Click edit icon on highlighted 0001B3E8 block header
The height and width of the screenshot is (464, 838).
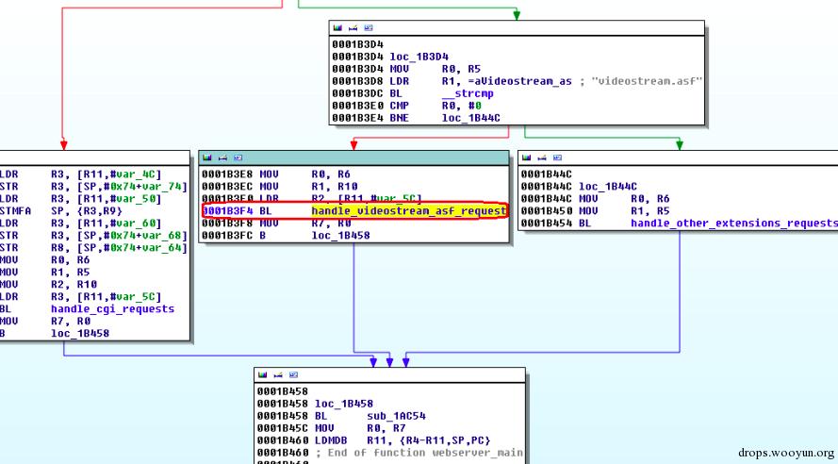222,157
